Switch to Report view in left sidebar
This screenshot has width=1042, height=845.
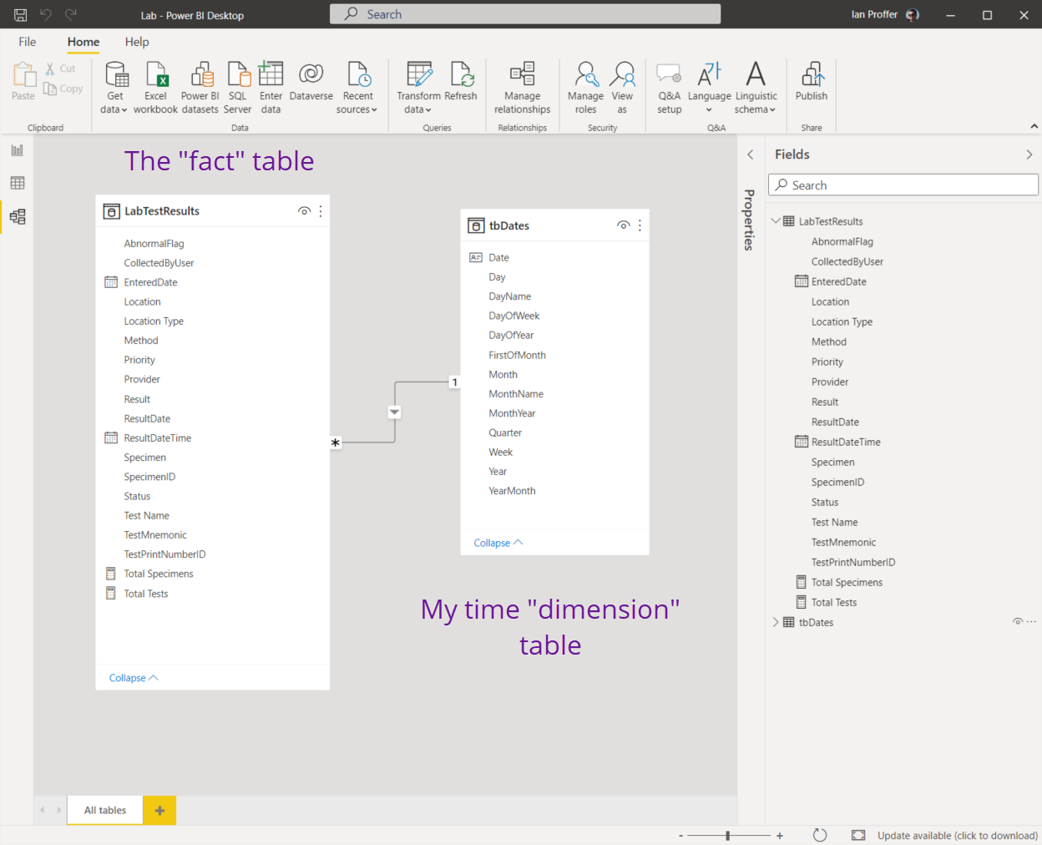coord(18,150)
